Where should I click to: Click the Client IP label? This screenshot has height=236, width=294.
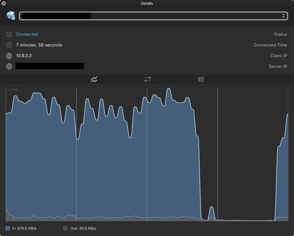pos(279,56)
